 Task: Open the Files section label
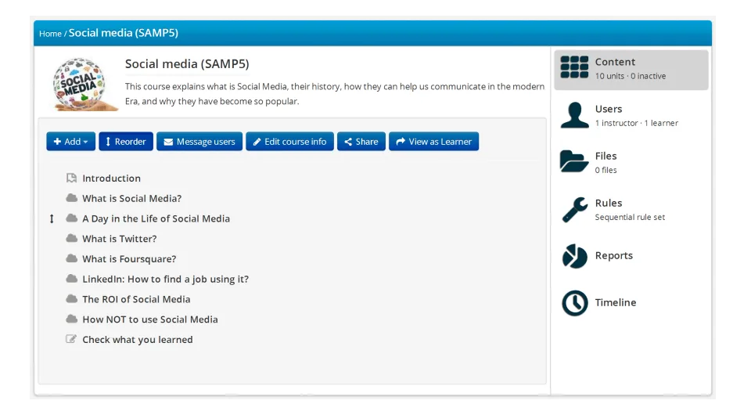coord(605,156)
